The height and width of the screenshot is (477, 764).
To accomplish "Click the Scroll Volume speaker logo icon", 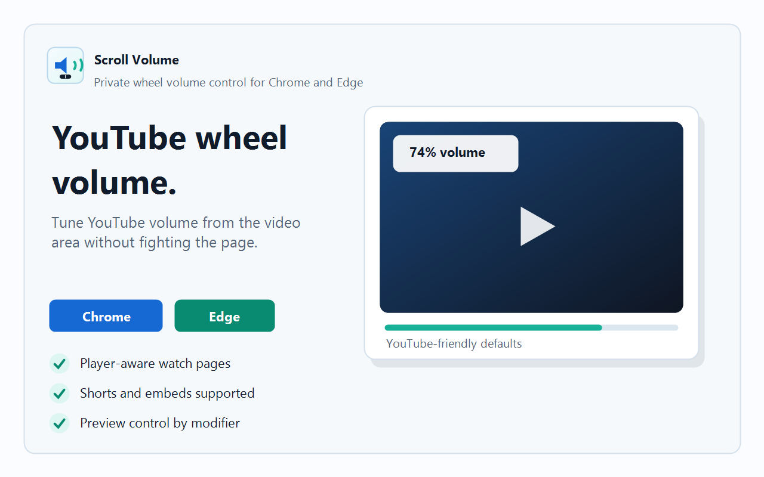I will click(66, 66).
